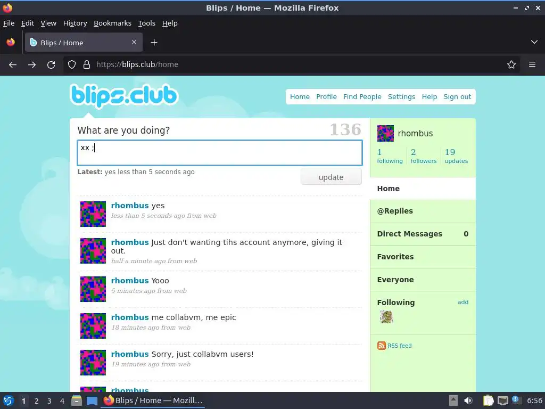
Task: Click the Sign out link
Action: 457,97
